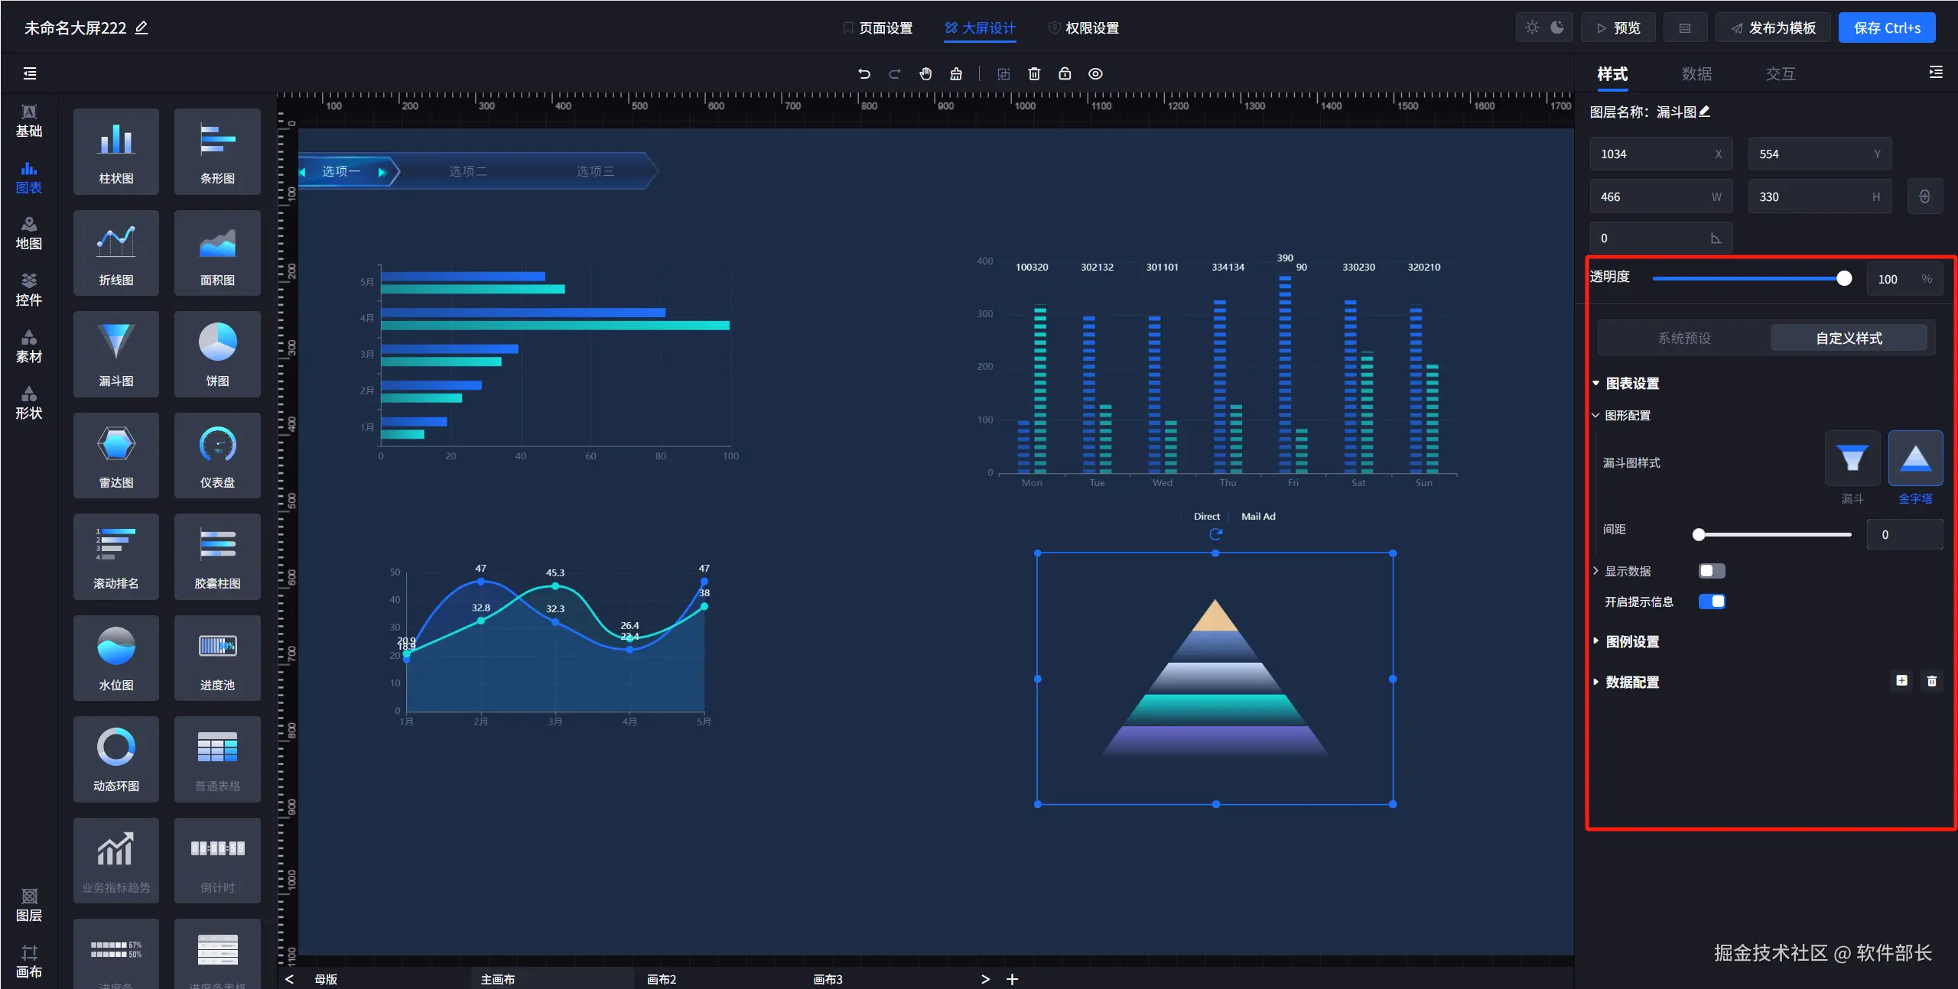Toggle the 显示数据 switch on

[x=1711, y=571]
